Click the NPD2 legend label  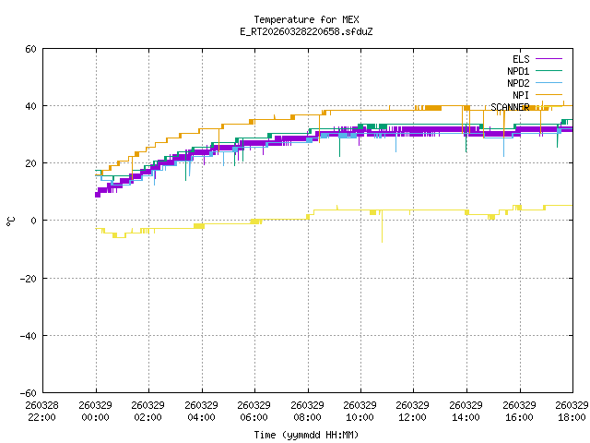coord(517,83)
